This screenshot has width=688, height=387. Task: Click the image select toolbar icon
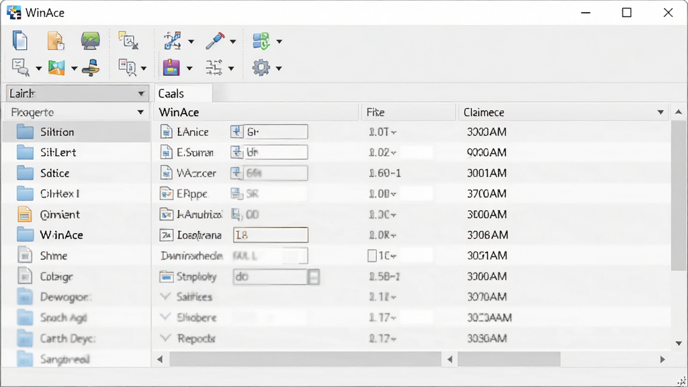128,40
